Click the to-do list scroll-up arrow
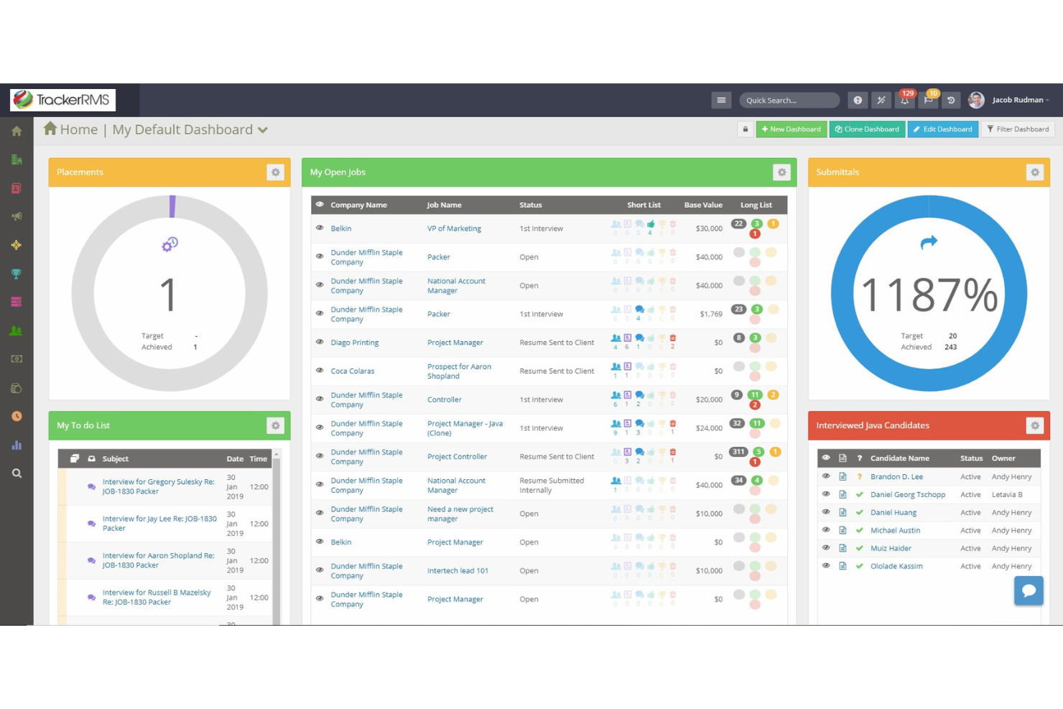 277,455
